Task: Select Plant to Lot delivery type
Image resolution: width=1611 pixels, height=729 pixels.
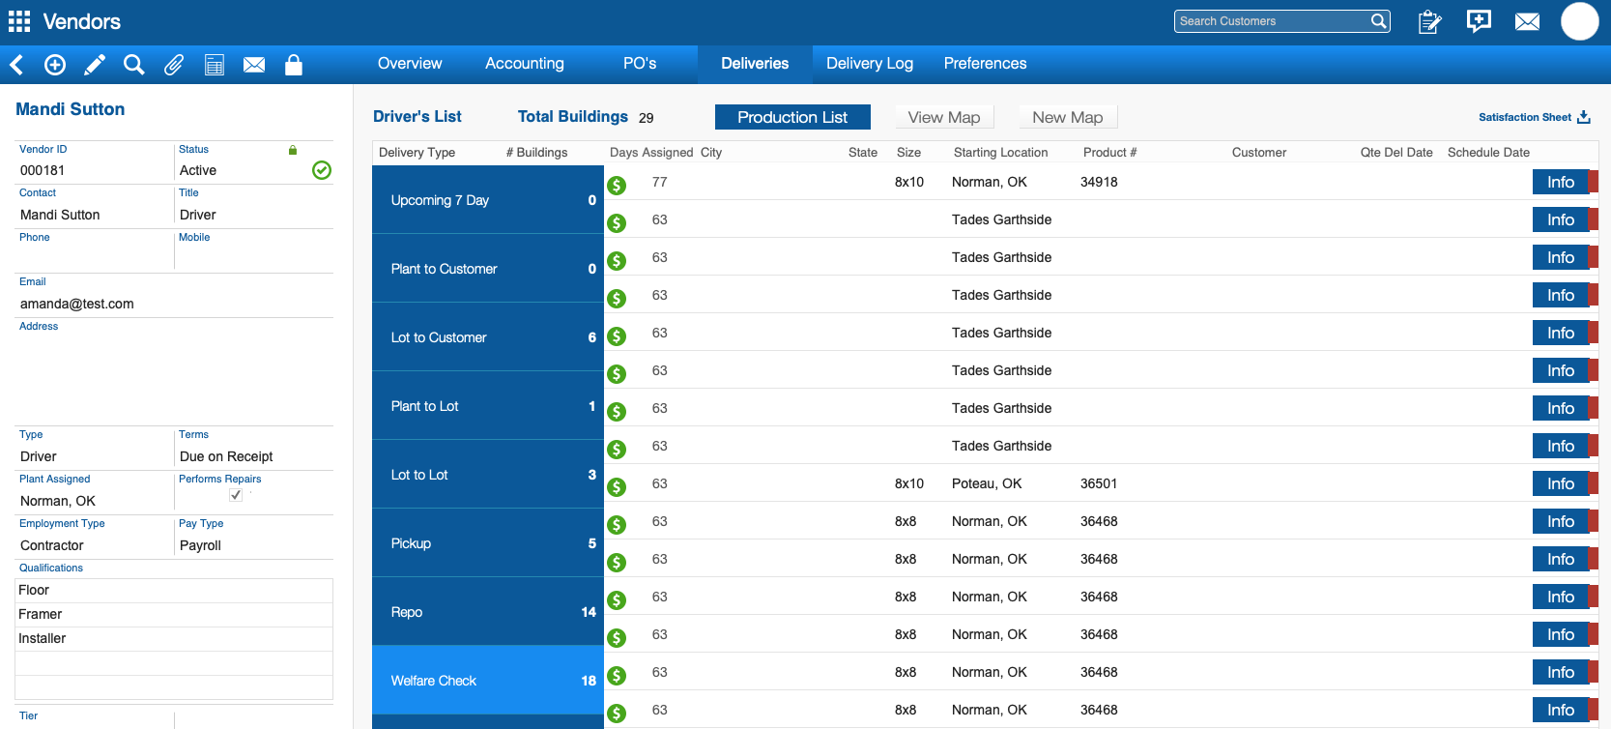Action: point(488,406)
